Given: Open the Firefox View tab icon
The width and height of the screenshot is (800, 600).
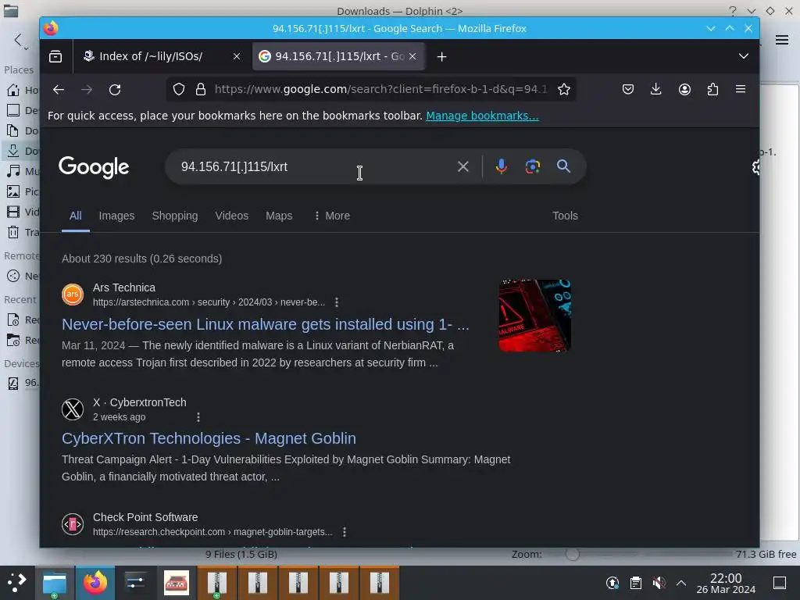Looking at the screenshot, I should pyautogui.click(x=55, y=56).
